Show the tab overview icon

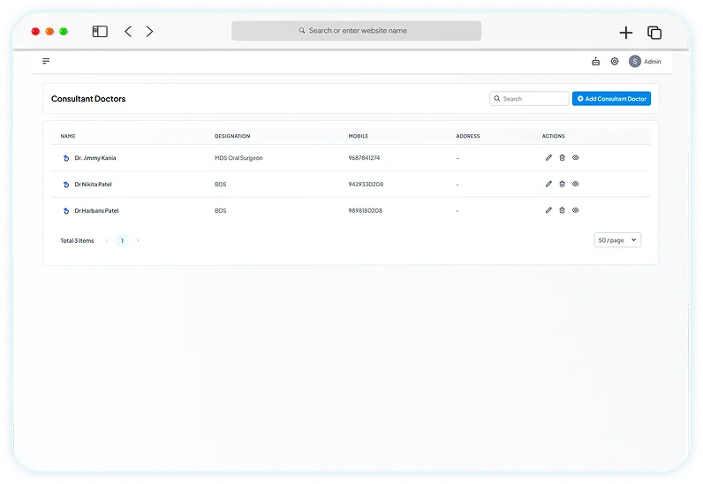(x=654, y=33)
